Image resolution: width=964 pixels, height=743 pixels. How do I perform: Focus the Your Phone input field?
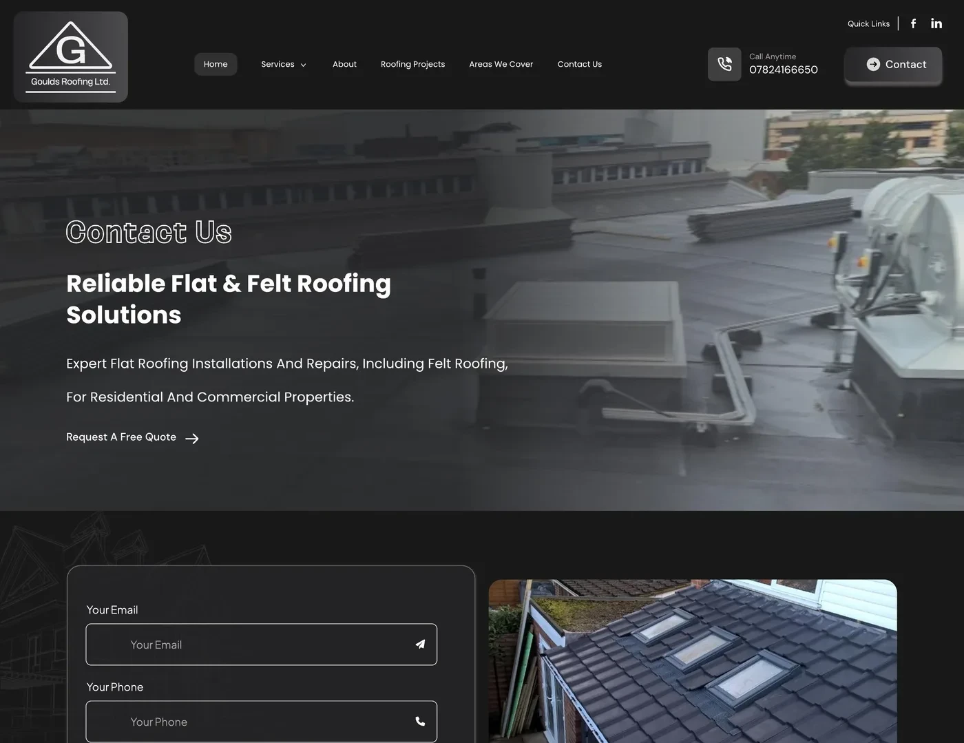coord(262,722)
